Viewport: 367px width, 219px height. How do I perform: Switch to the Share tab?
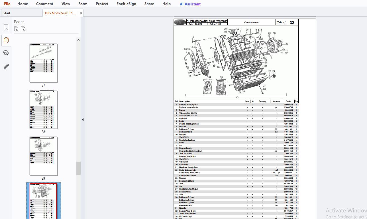coord(149,4)
